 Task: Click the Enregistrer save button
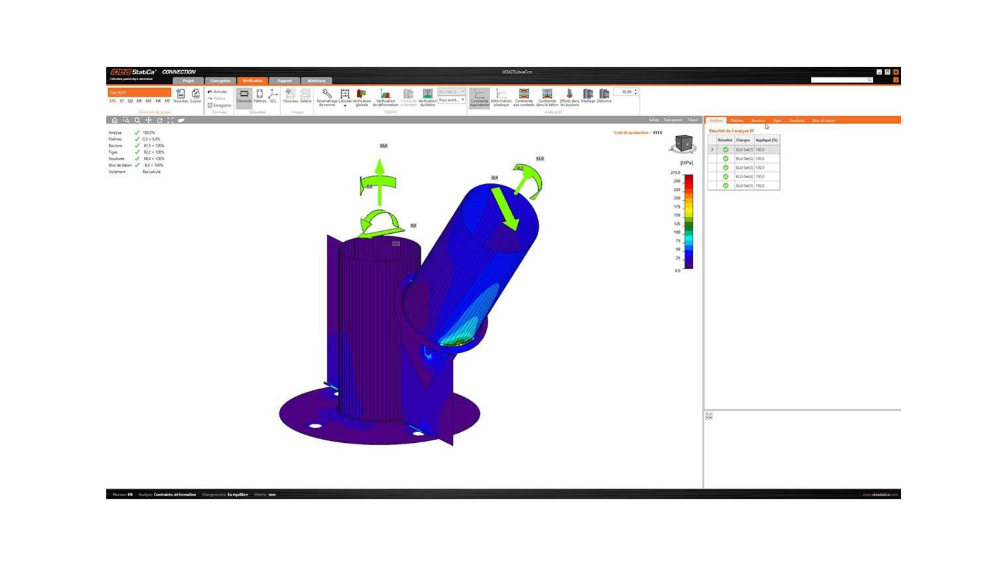(x=219, y=105)
